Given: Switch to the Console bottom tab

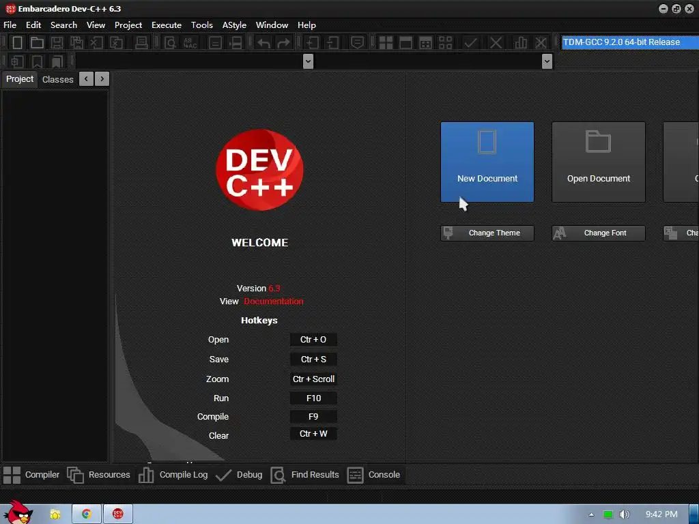Looking at the screenshot, I should point(373,475).
